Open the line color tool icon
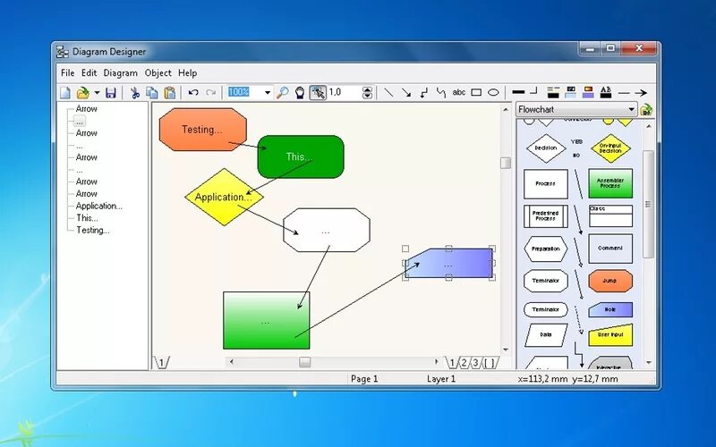716x447 pixels. click(x=553, y=93)
